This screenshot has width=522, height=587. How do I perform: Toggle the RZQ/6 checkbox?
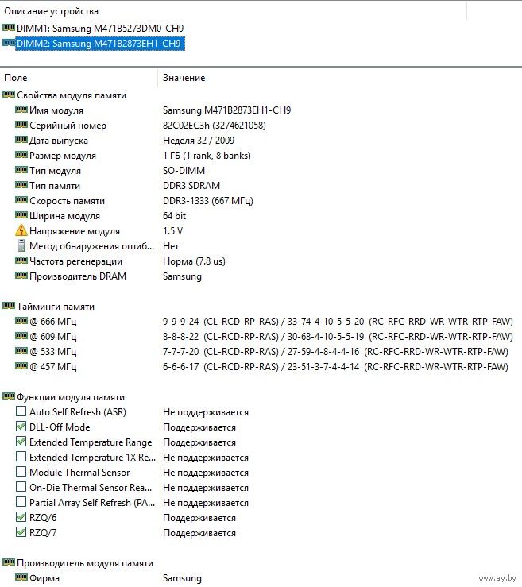21,517
